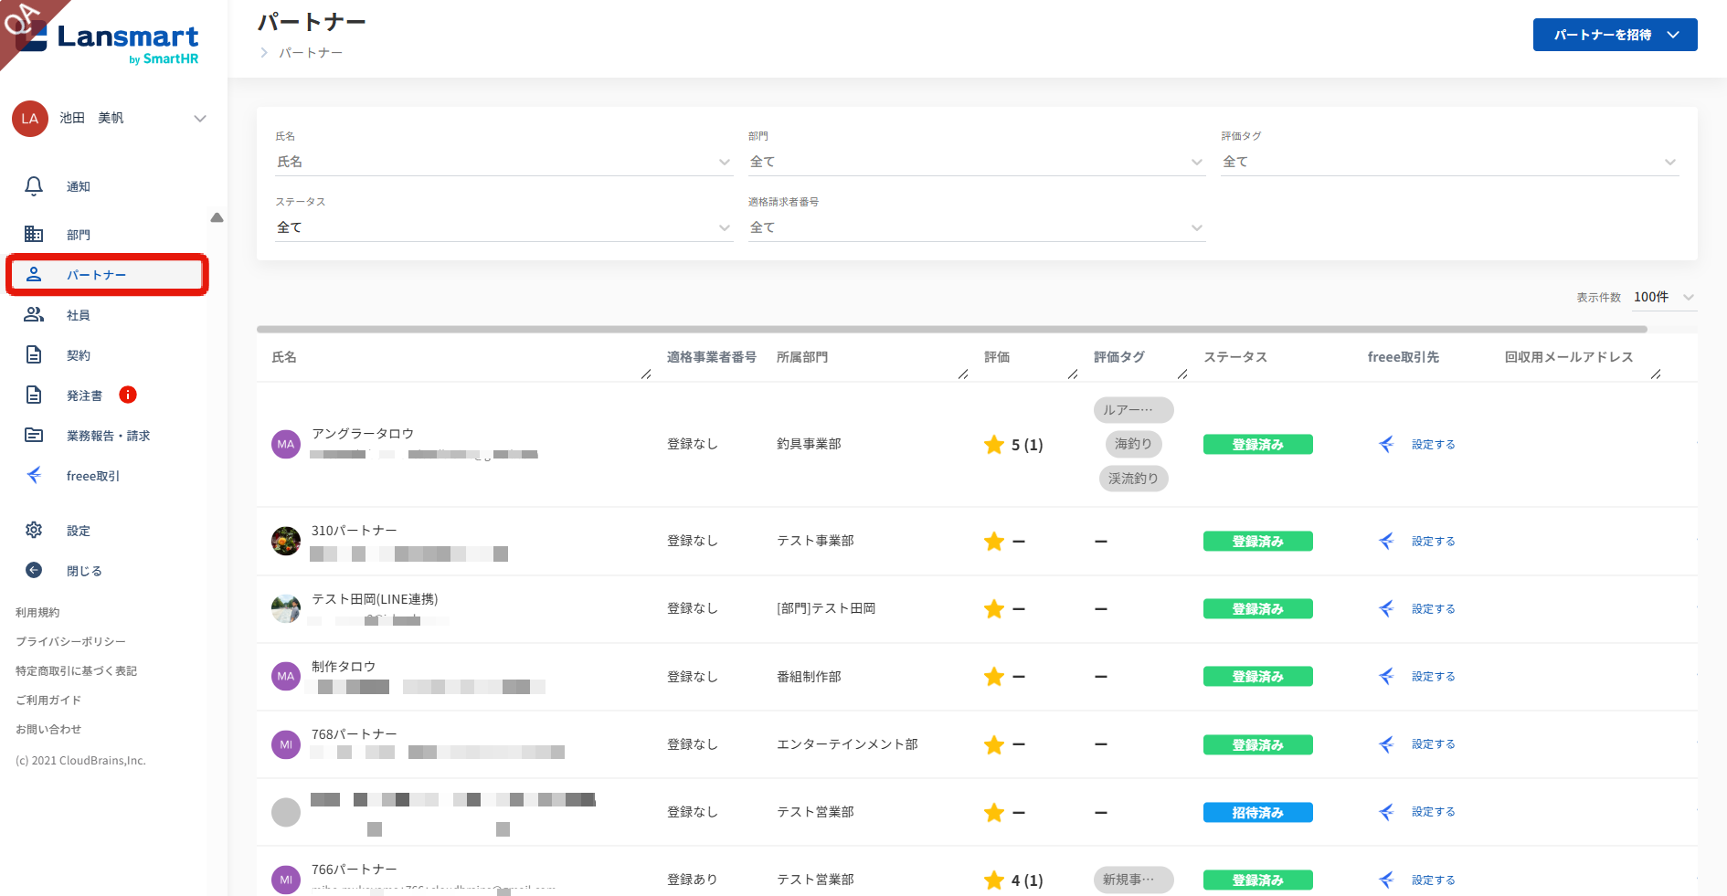This screenshot has height=896, width=1727.
Task: Open 契約 in the sidebar
Action: coord(79,355)
